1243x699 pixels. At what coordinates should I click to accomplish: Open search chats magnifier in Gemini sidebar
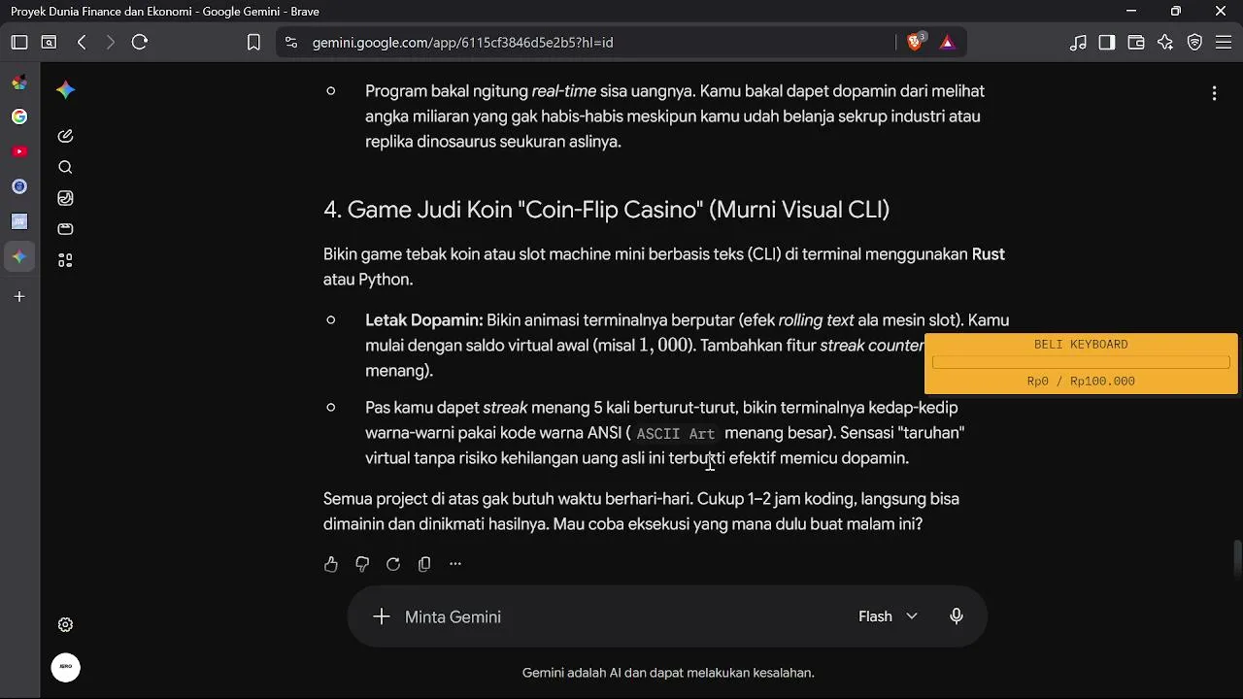click(65, 167)
